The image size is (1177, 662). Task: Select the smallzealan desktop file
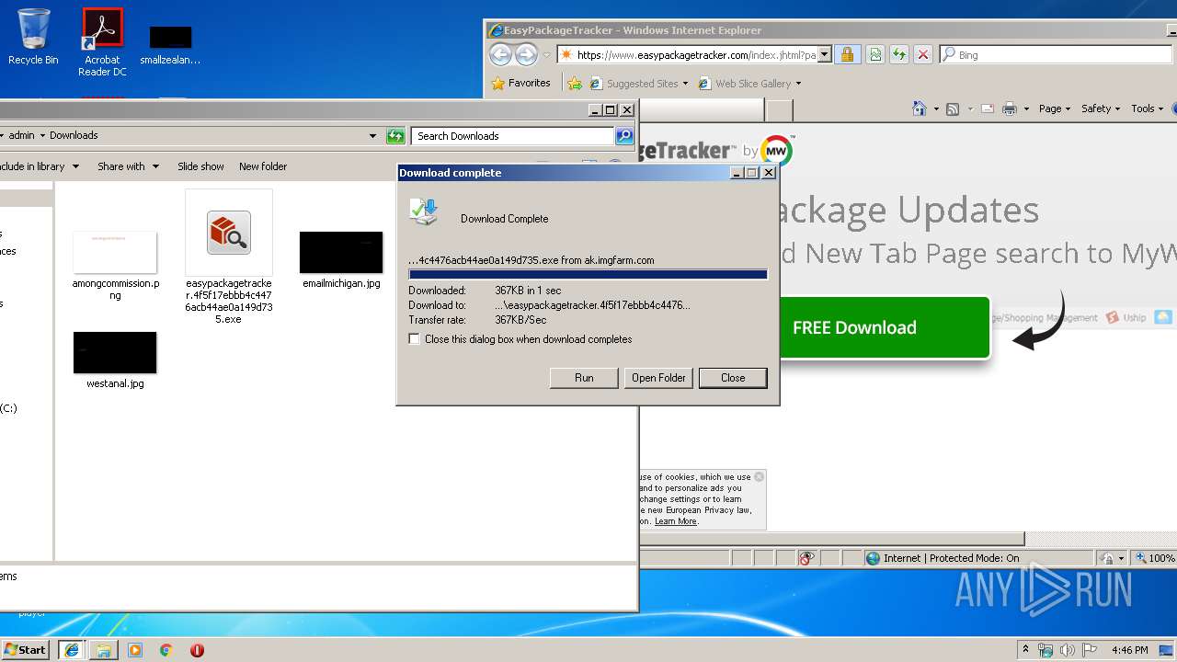170,44
